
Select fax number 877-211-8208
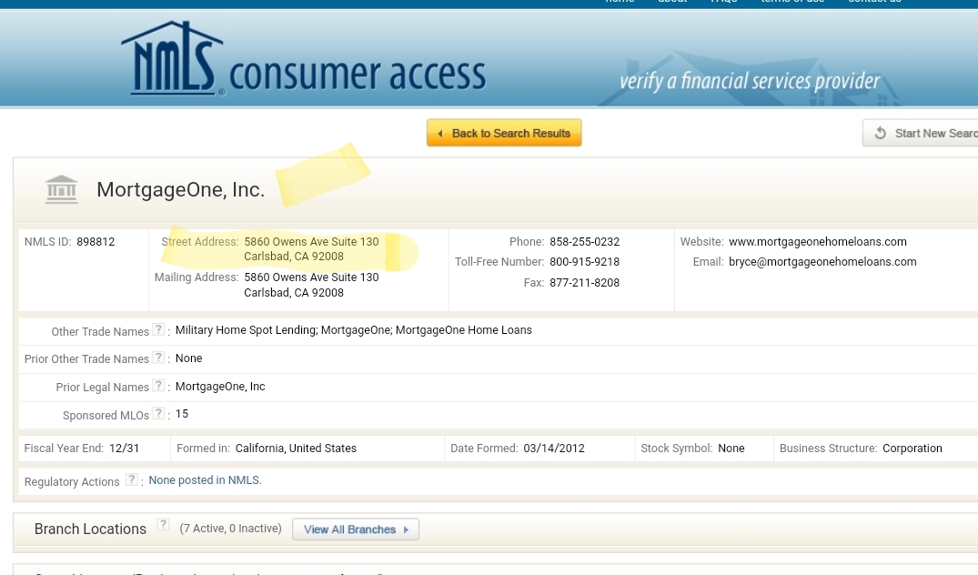(584, 283)
